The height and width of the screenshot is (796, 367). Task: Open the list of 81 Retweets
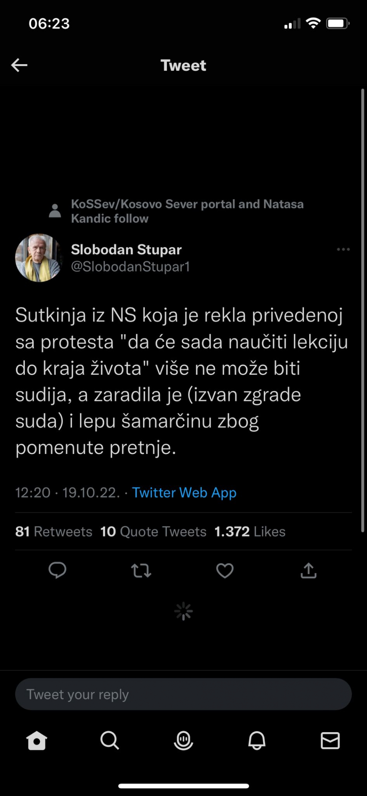pos(53,531)
